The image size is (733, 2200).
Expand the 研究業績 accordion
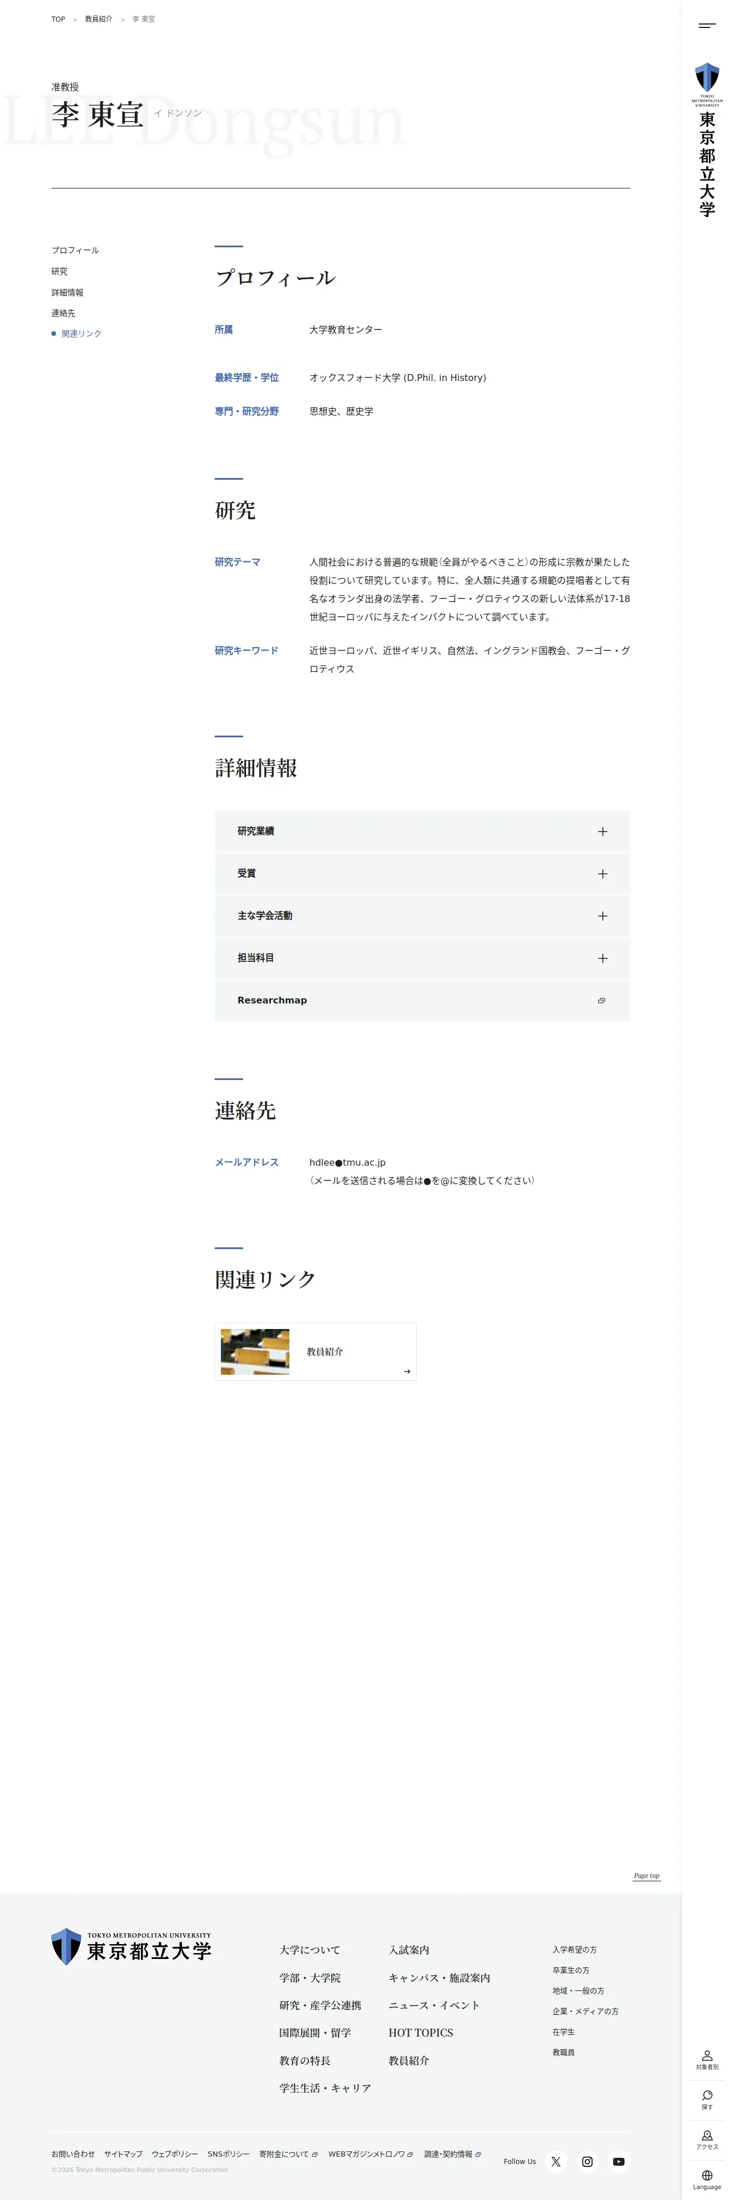(422, 831)
